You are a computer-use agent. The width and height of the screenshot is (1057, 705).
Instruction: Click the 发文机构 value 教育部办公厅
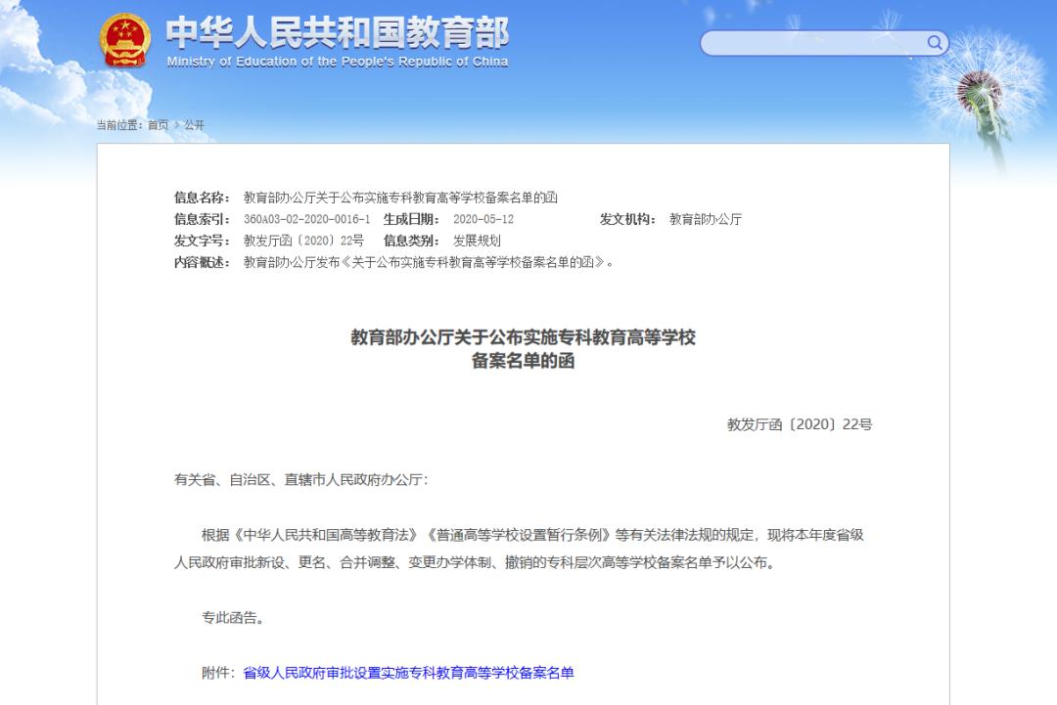(x=705, y=219)
